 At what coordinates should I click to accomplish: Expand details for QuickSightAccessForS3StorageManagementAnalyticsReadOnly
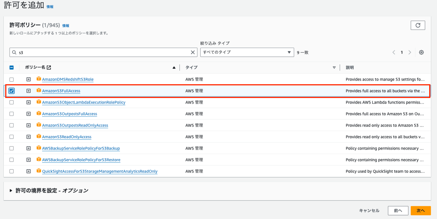click(x=28, y=171)
